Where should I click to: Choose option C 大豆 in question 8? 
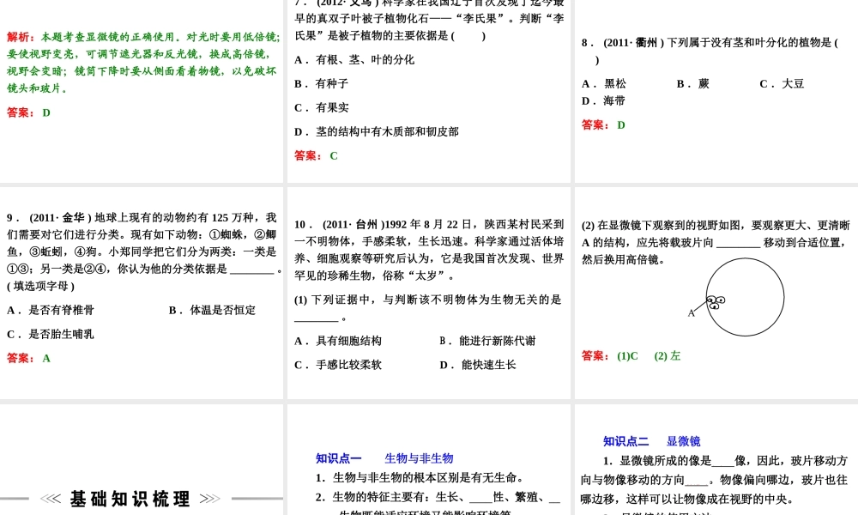(x=782, y=84)
